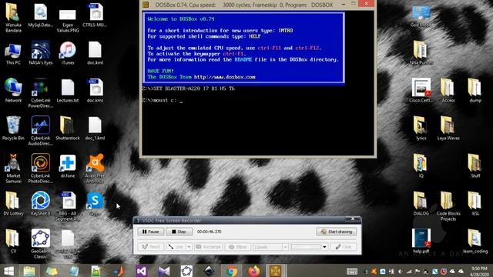Select the CyberLink AudioDirector shortcut
This screenshot has height=277, width=493.
[41, 132]
